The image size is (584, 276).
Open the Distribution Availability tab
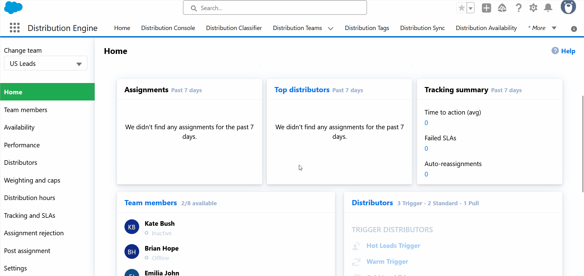tap(486, 28)
